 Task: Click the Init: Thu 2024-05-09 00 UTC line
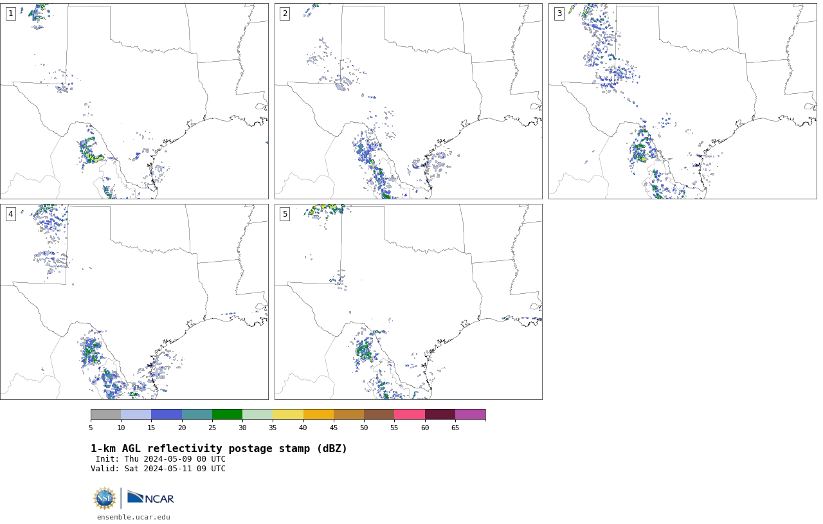click(161, 459)
